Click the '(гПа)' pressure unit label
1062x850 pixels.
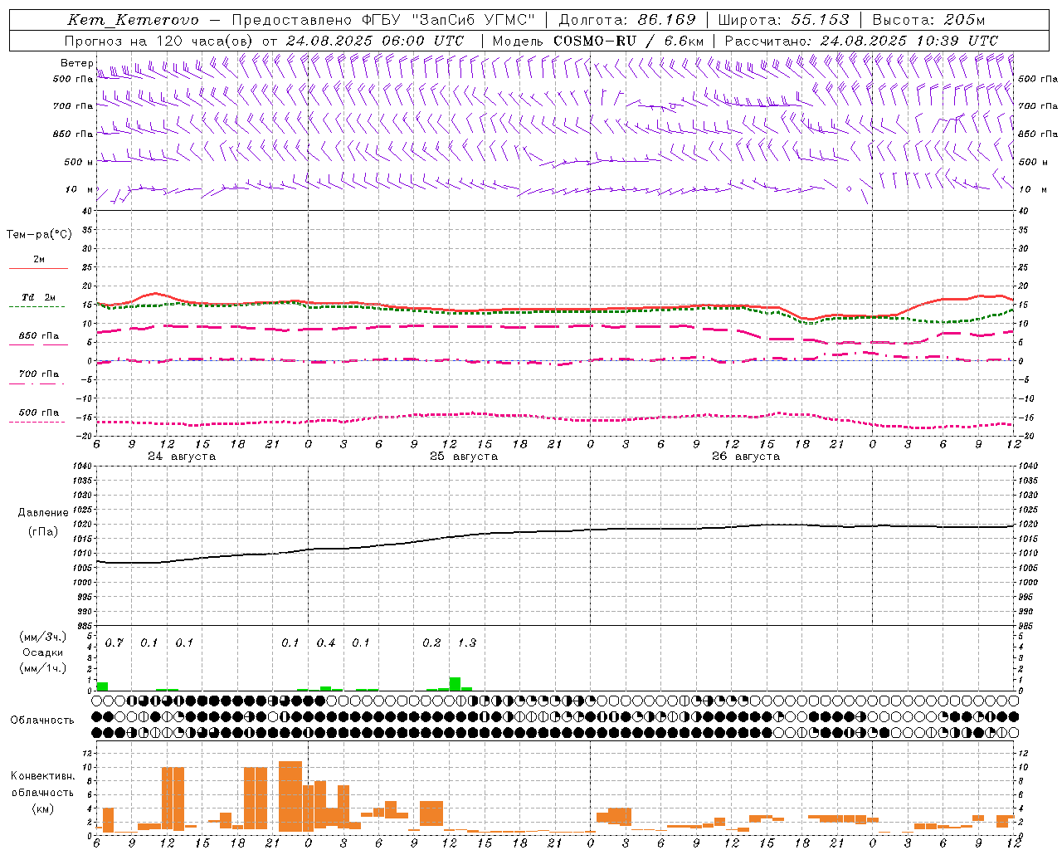point(43,532)
